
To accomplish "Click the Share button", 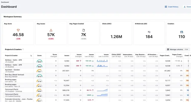I will (x=187, y=7).
